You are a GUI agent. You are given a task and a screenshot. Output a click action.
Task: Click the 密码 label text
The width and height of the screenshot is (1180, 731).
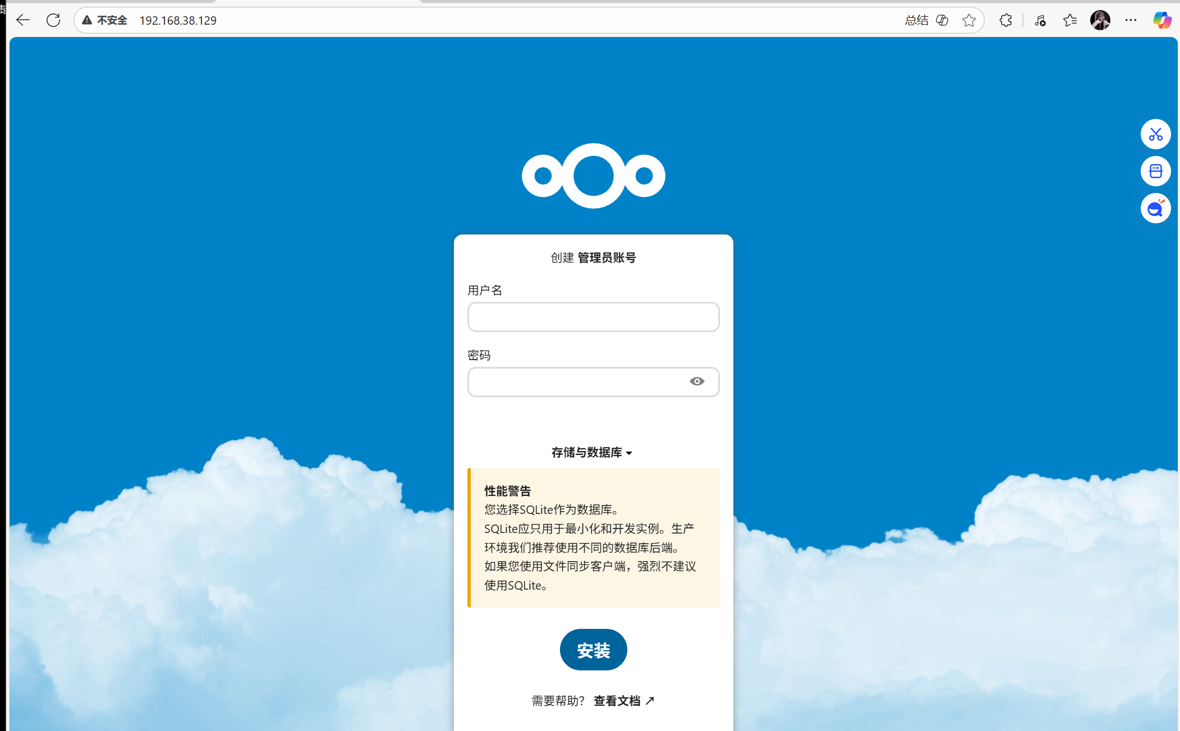[479, 355]
